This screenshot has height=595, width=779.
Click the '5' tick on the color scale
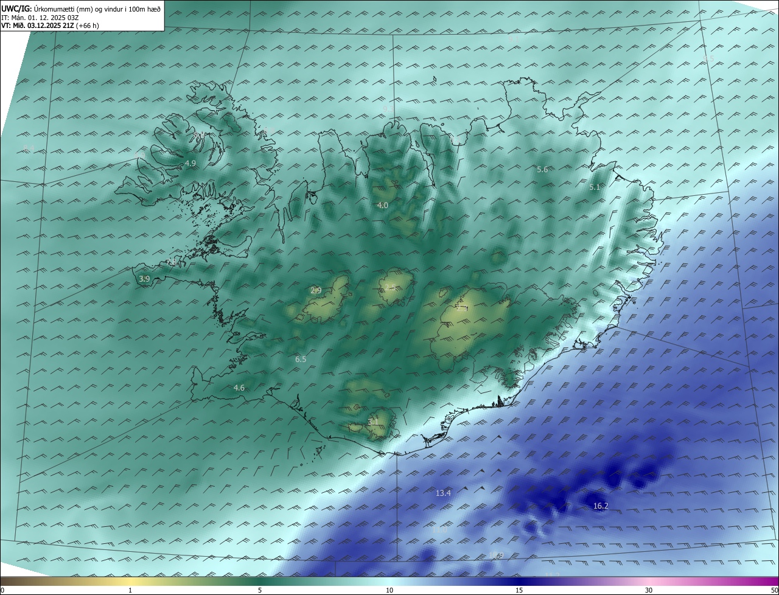coord(260,591)
